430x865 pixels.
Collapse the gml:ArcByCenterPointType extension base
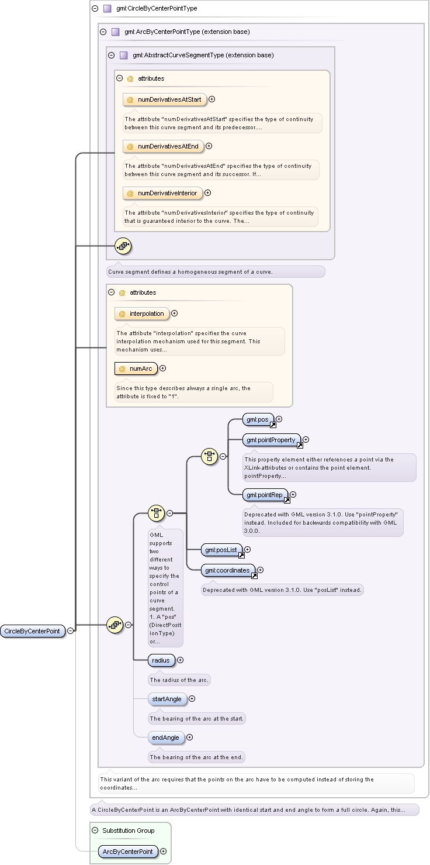click(x=103, y=32)
